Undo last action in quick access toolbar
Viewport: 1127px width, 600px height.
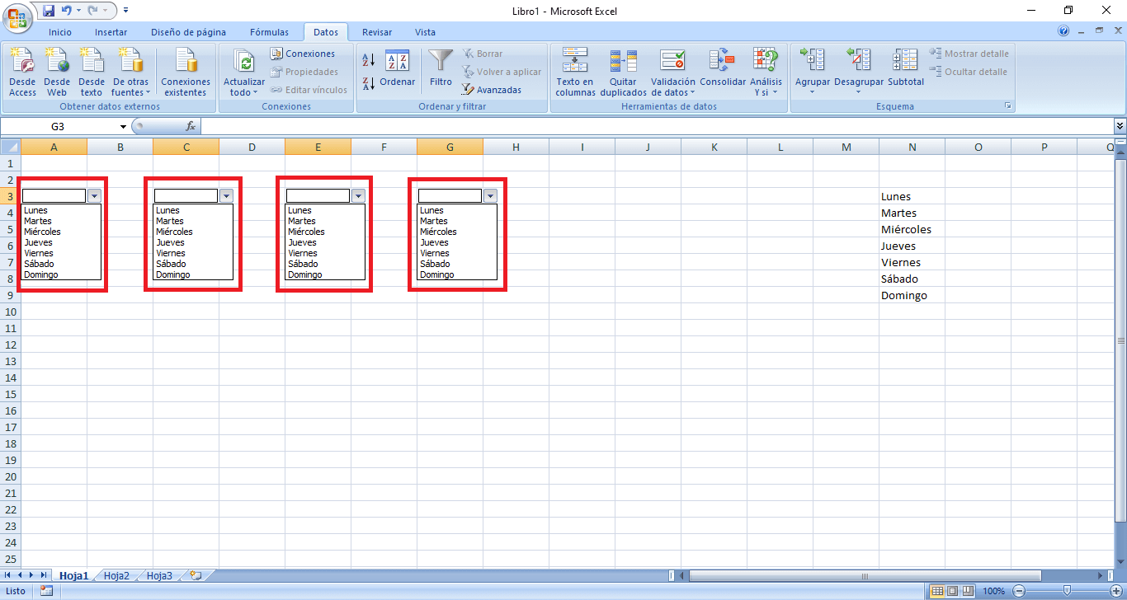point(67,11)
